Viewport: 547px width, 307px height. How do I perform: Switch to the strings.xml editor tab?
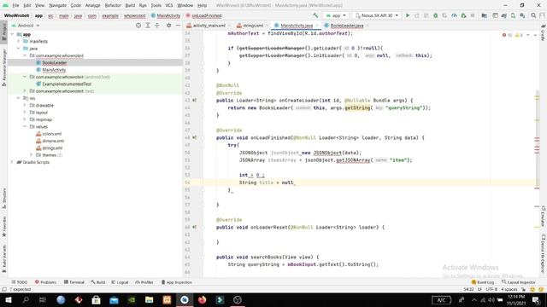(x=253, y=26)
